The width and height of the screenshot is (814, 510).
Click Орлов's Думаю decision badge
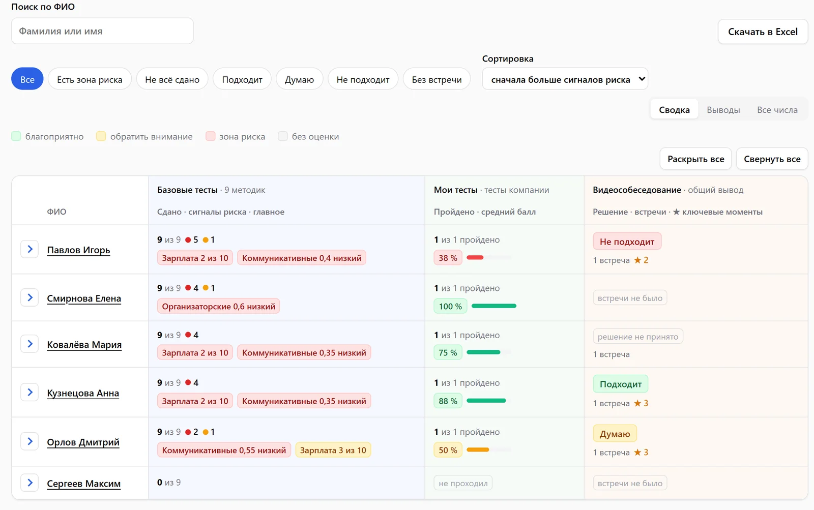(615, 434)
